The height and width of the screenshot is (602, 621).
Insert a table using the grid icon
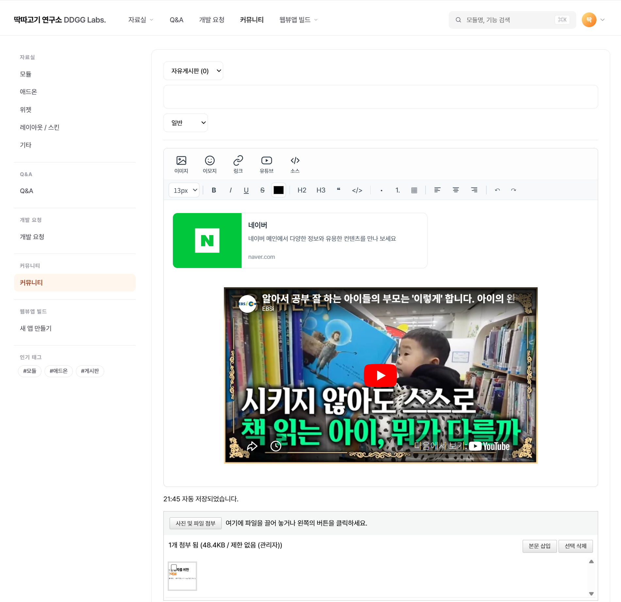tap(414, 190)
